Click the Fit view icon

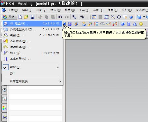[x=94, y=17]
